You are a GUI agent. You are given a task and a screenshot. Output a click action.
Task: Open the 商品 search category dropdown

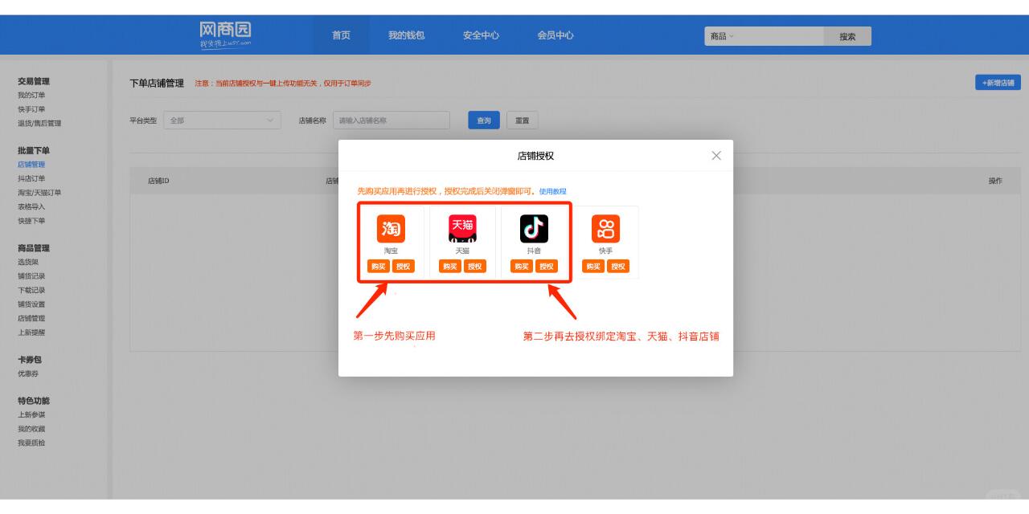[x=723, y=36]
